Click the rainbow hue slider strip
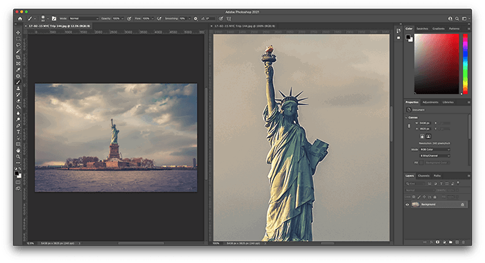Viewport: 485px width, 263px height. [x=465, y=64]
